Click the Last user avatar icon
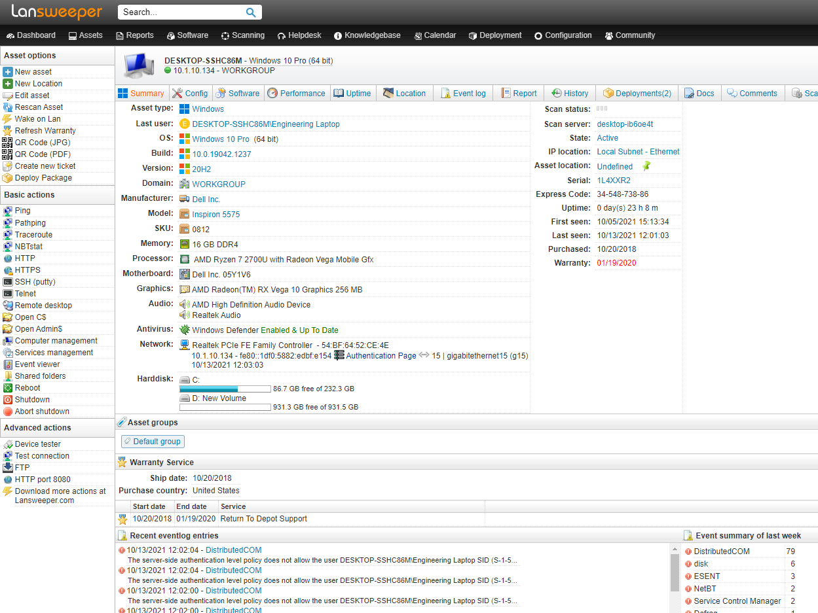 click(x=185, y=124)
